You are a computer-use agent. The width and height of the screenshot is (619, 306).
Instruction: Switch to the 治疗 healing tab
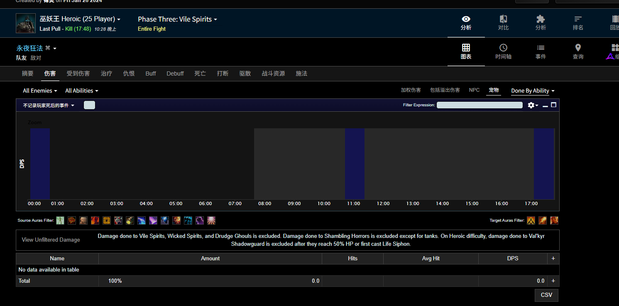tap(106, 73)
